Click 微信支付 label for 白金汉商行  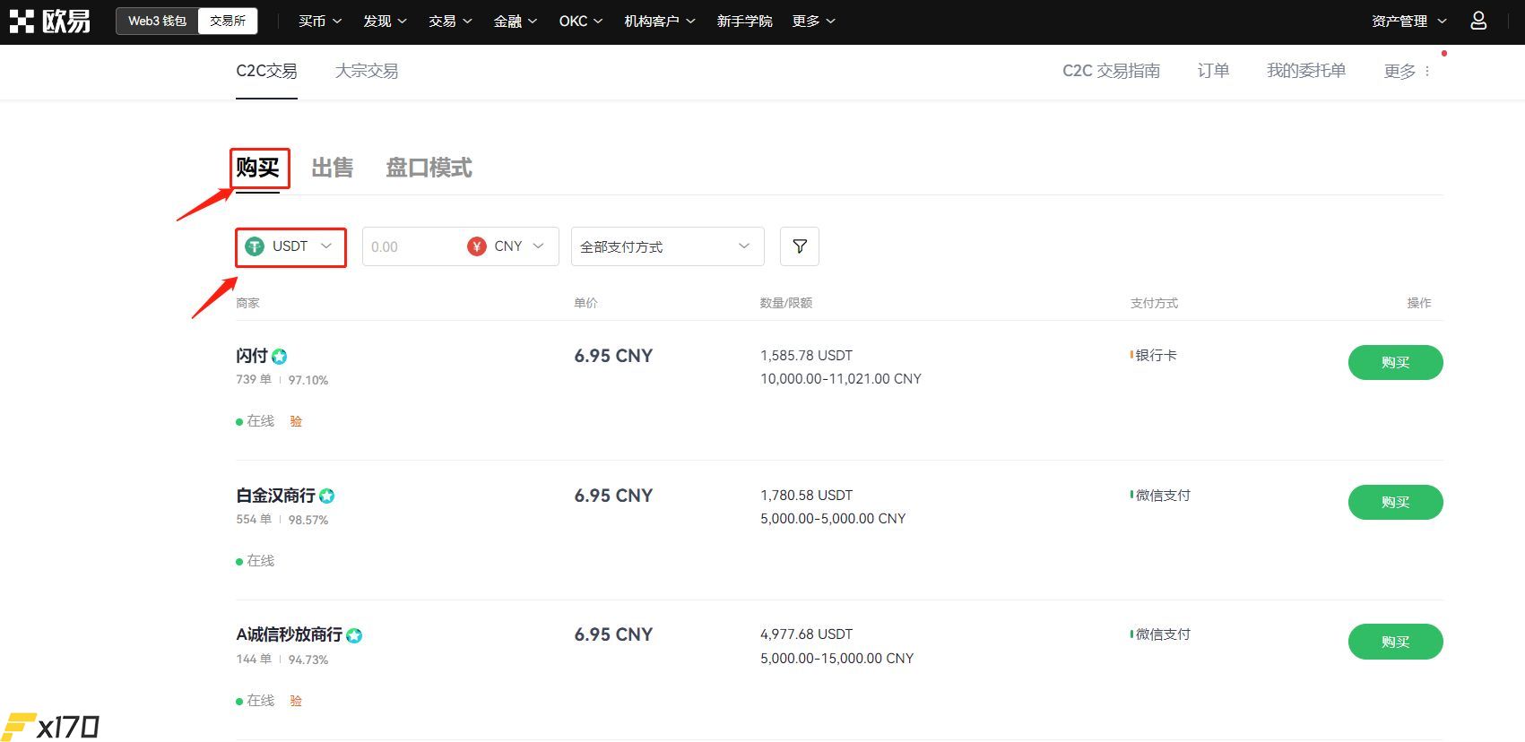(1163, 496)
